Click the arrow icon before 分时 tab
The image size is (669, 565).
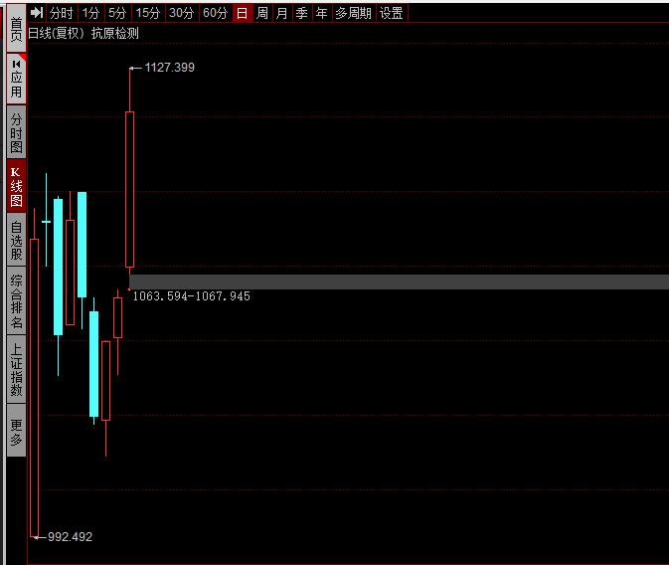[37, 13]
